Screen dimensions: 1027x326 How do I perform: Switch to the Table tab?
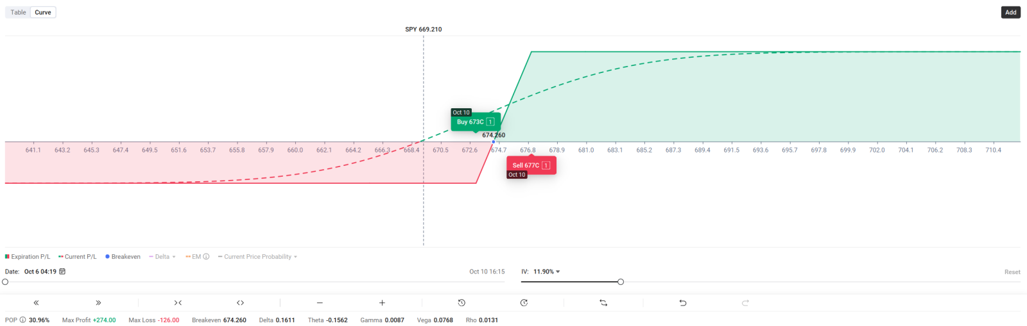18,12
